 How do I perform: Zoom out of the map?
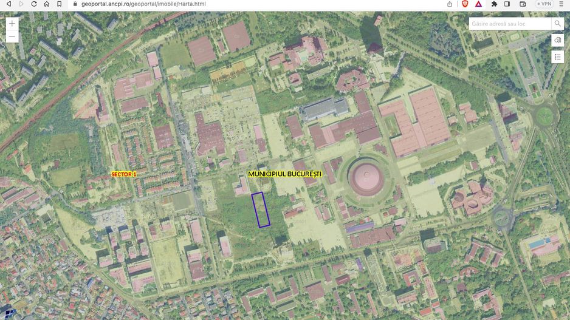click(x=13, y=37)
